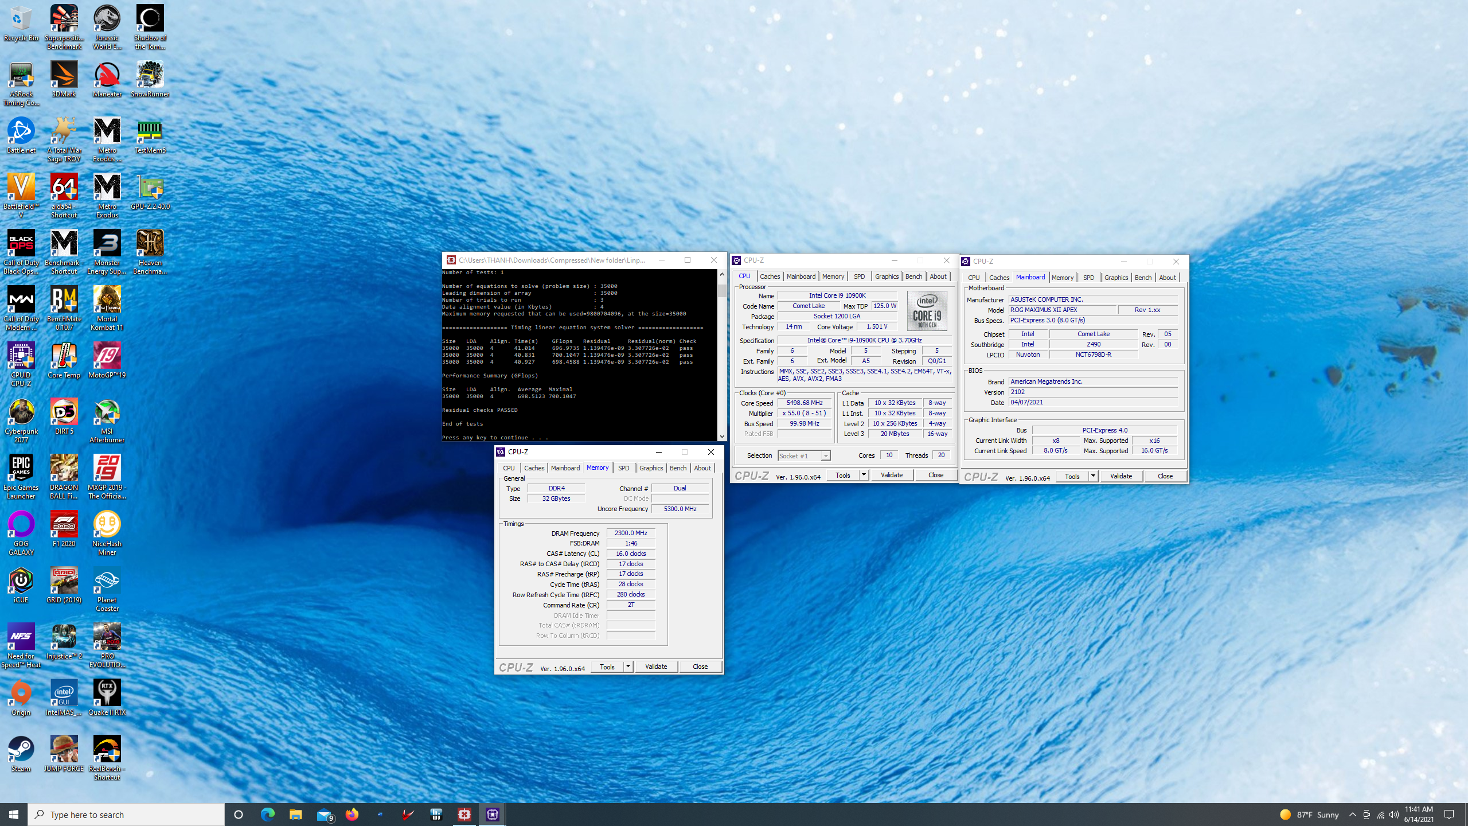This screenshot has width=1468, height=826.
Task: Click Close button in the CPU-Z Memory window
Action: click(700, 667)
